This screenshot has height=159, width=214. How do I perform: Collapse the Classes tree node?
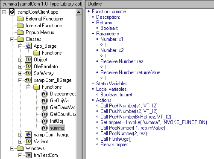coord(12,39)
